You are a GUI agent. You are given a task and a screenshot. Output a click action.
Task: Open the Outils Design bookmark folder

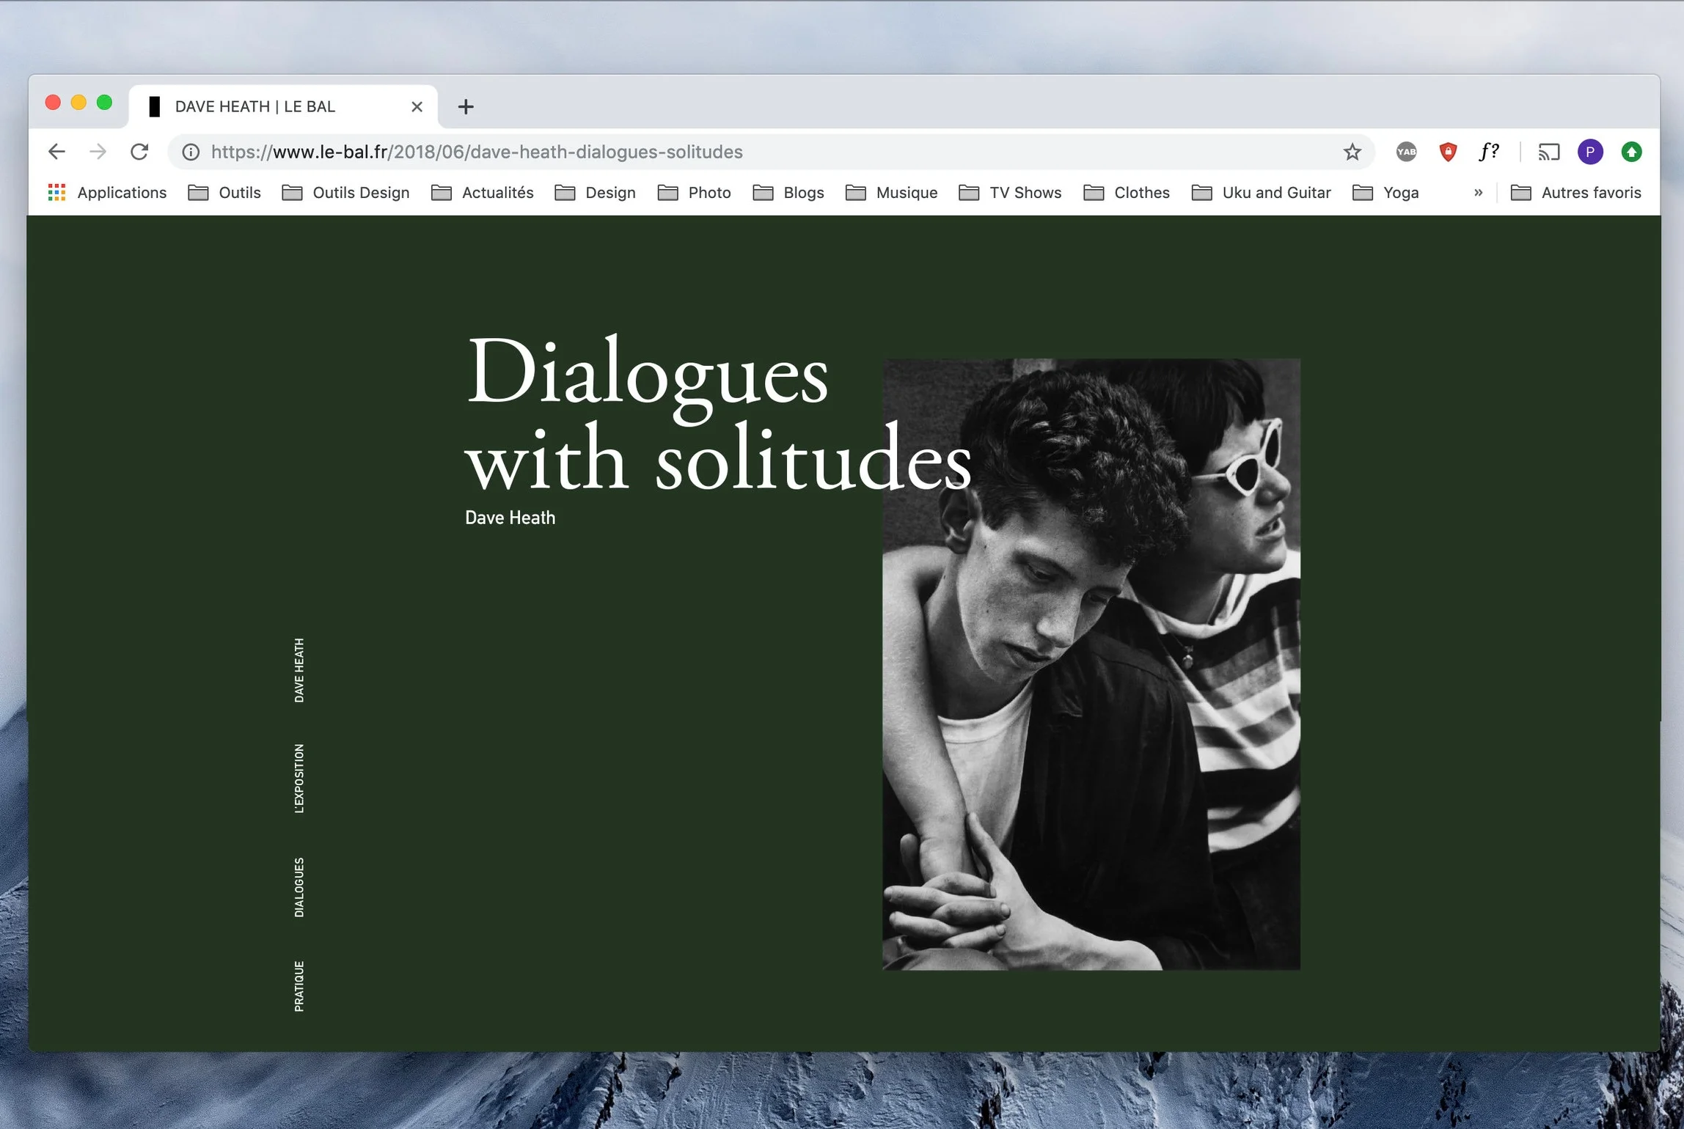(x=346, y=193)
